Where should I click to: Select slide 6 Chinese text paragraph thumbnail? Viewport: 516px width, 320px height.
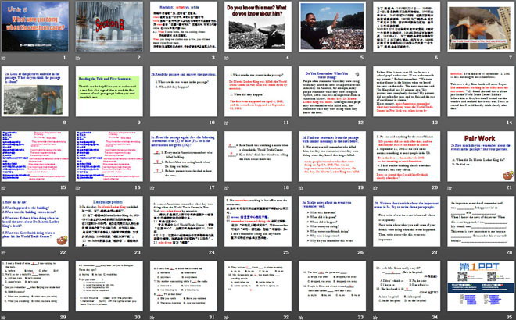(407, 27)
